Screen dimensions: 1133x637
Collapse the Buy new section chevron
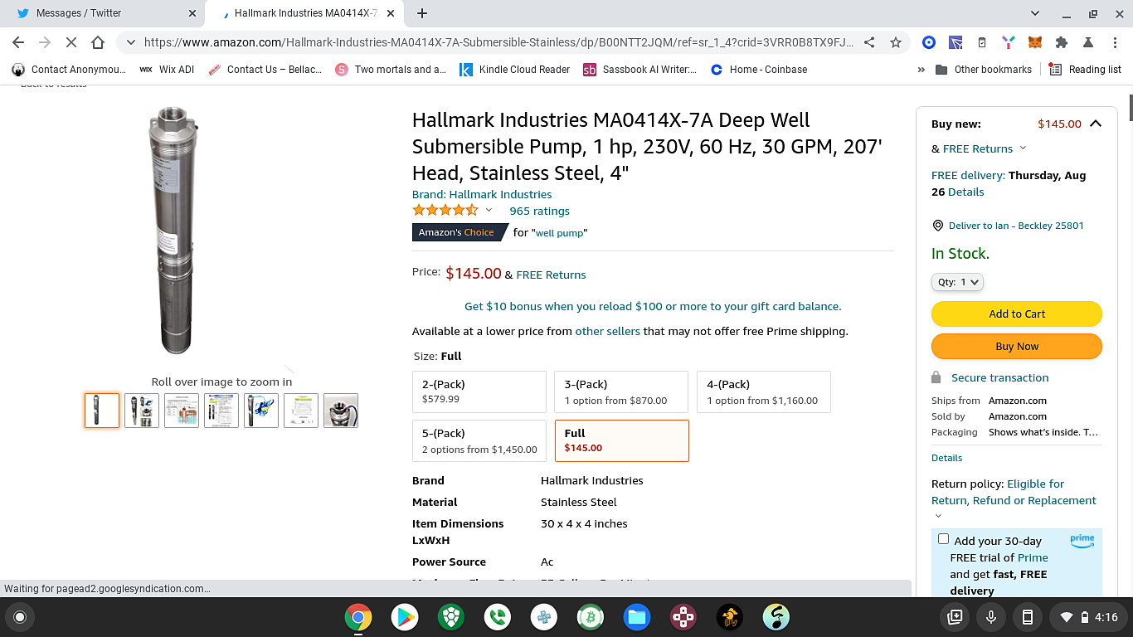[x=1096, y=124]
